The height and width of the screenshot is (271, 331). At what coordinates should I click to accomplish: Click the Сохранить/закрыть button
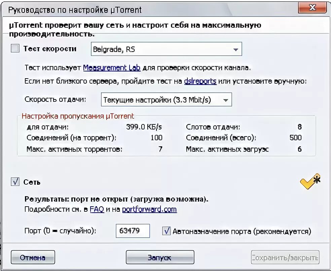285,257
